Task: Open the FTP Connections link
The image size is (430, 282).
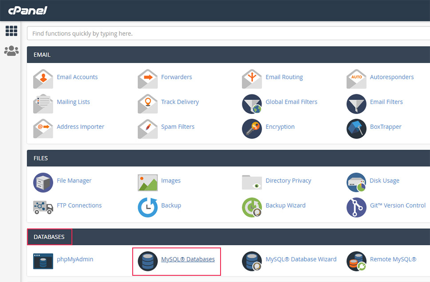Action: click(x=79, y=205)
